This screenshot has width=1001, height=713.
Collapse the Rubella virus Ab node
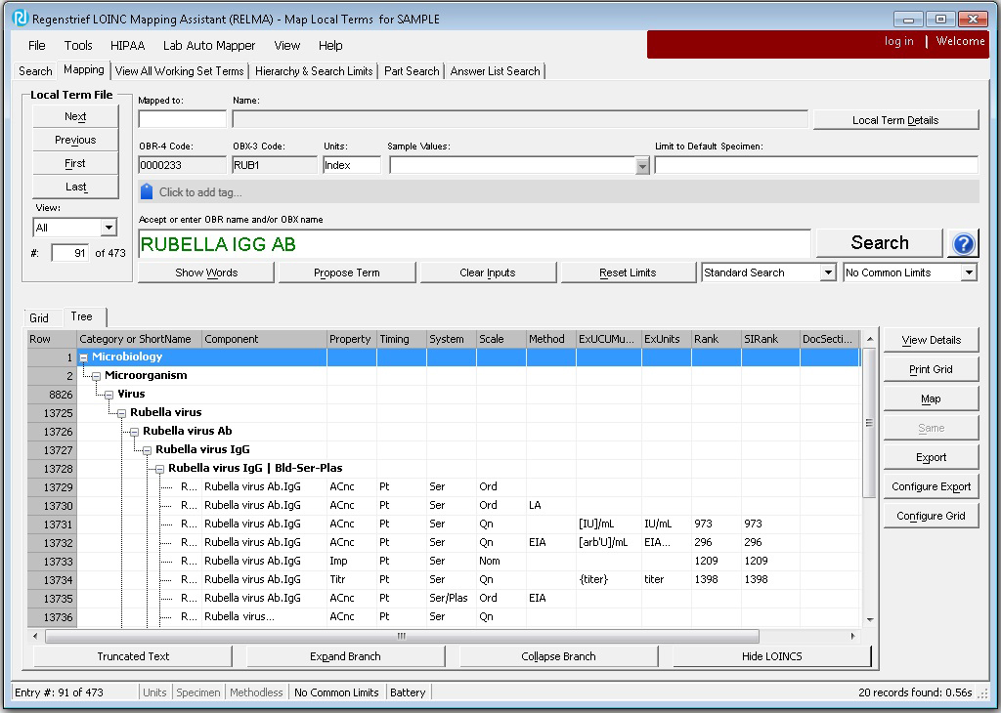135,432
